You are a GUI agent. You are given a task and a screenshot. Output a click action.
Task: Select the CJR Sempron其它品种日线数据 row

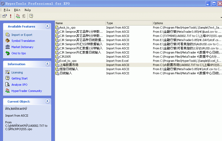[82, 40]
